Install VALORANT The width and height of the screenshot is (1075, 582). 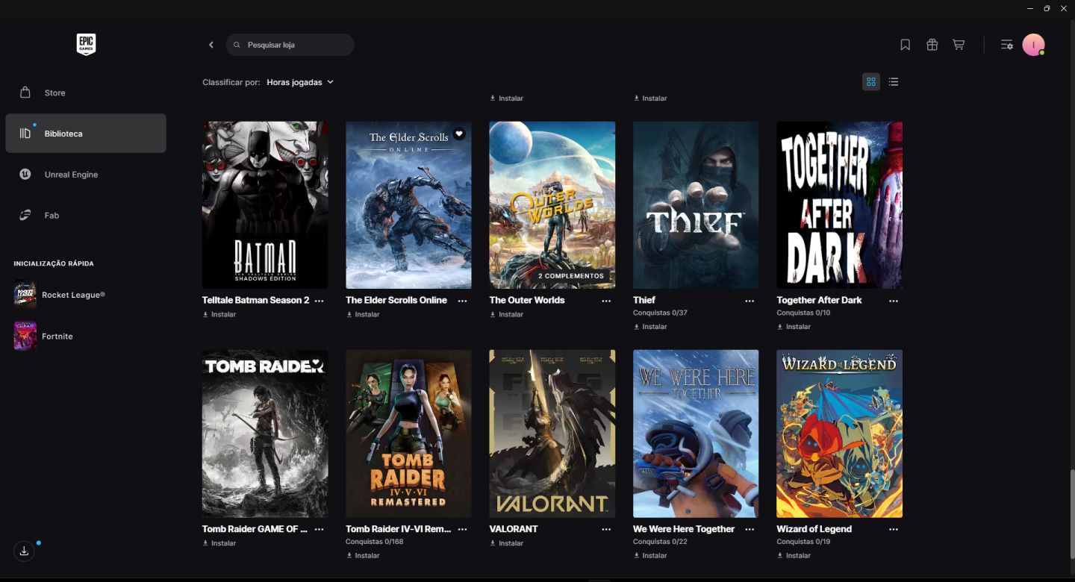click(506, 543)
